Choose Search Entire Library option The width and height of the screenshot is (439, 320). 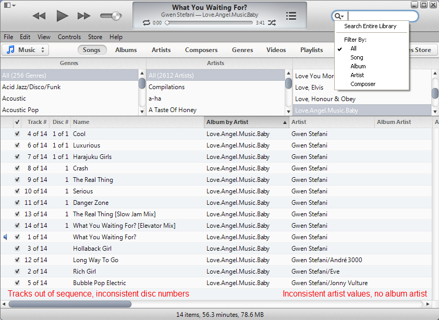(370, 26)
